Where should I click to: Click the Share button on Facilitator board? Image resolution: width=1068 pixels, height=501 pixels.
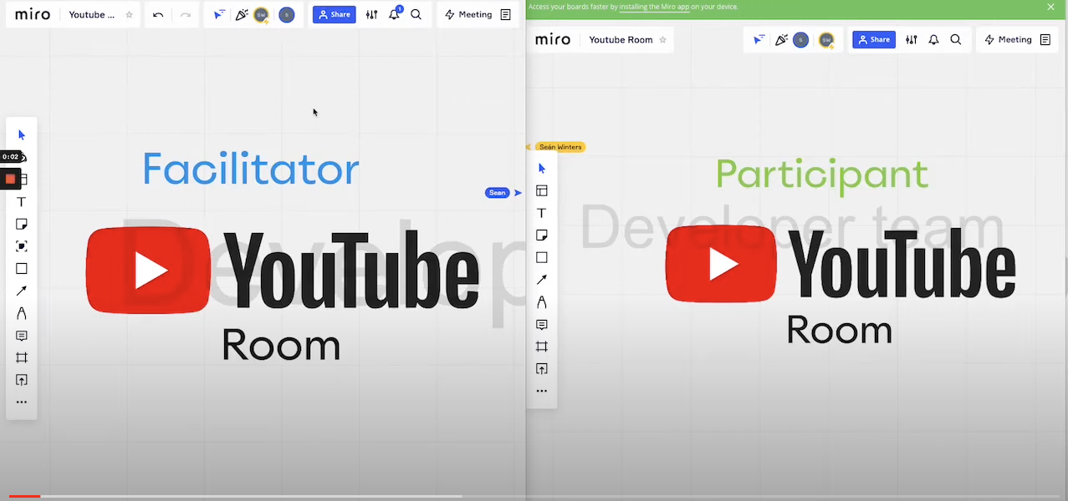(335, 15)
